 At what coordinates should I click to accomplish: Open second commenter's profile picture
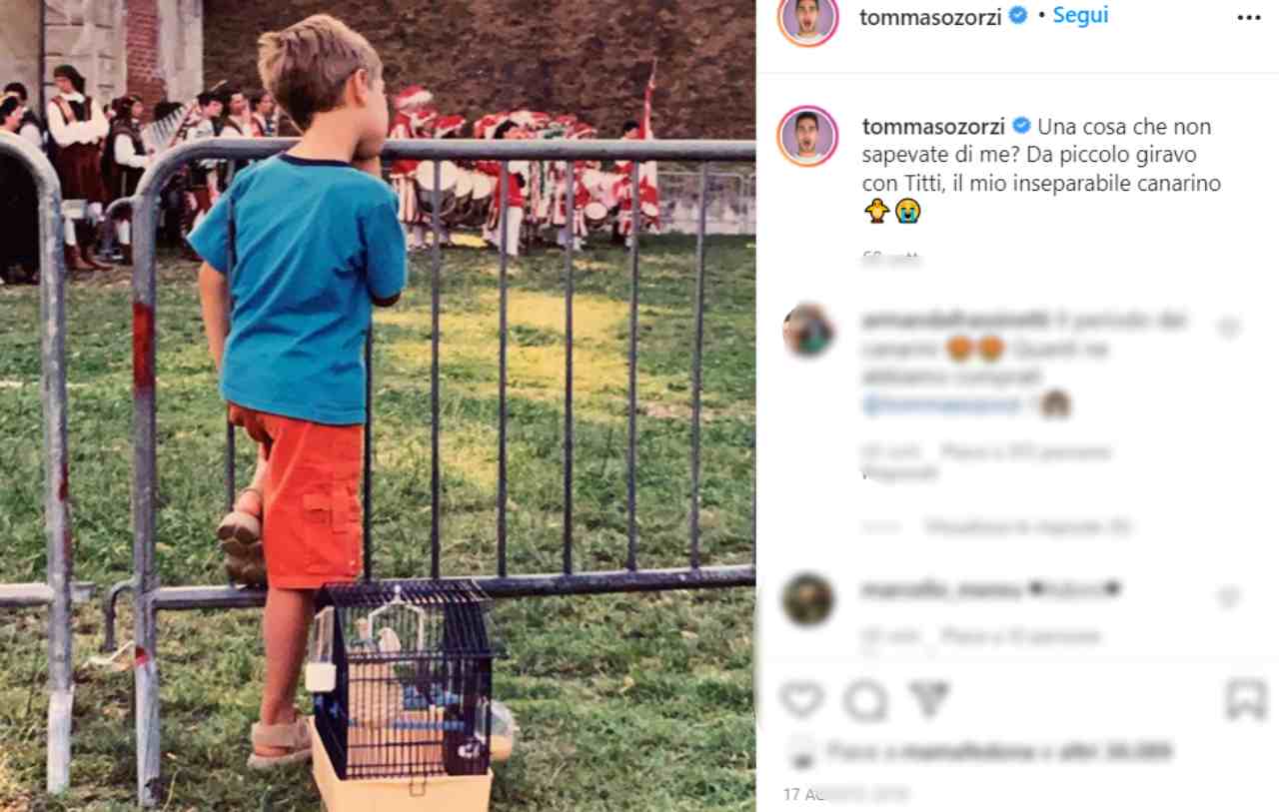tap(807, 600)
